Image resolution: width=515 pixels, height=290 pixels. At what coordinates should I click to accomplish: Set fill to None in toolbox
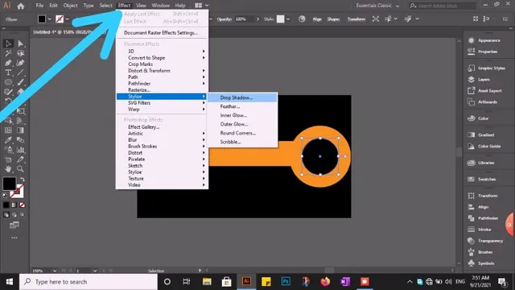click(22, 205)
